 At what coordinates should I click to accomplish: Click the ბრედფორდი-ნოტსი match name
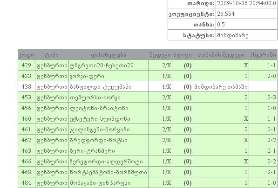[99, 140]
